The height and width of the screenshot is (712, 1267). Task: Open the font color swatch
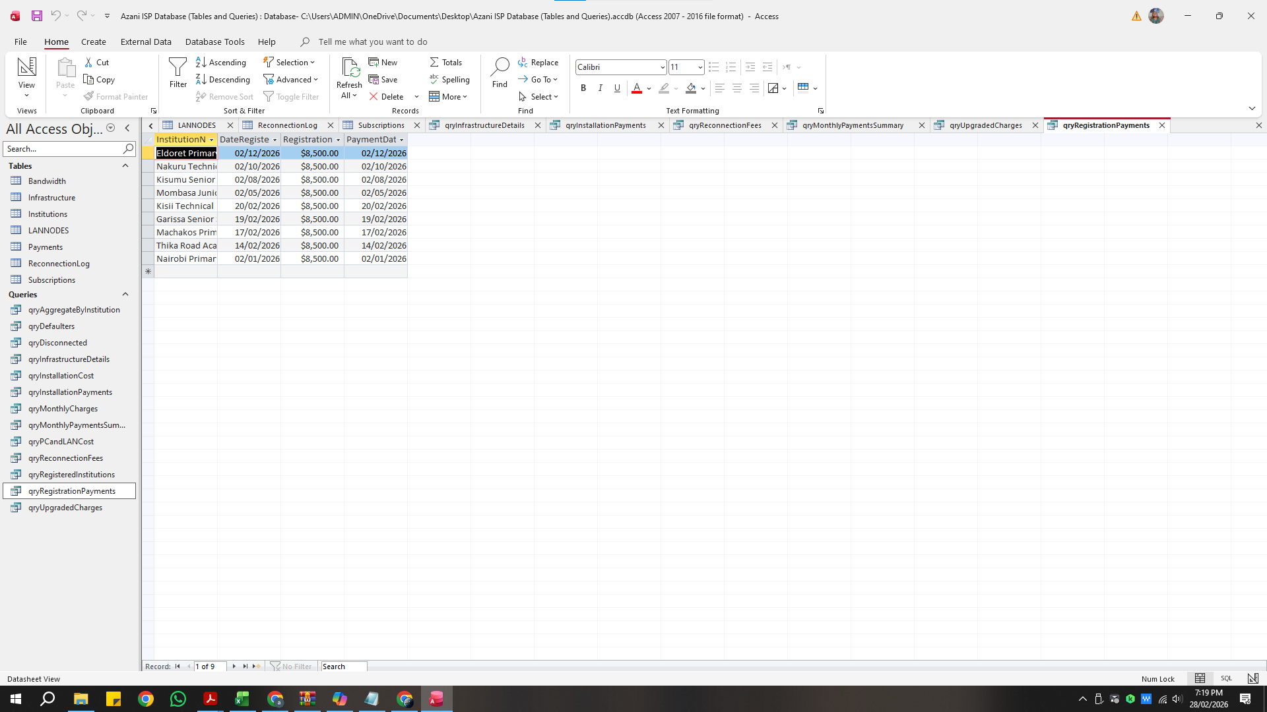637,88
